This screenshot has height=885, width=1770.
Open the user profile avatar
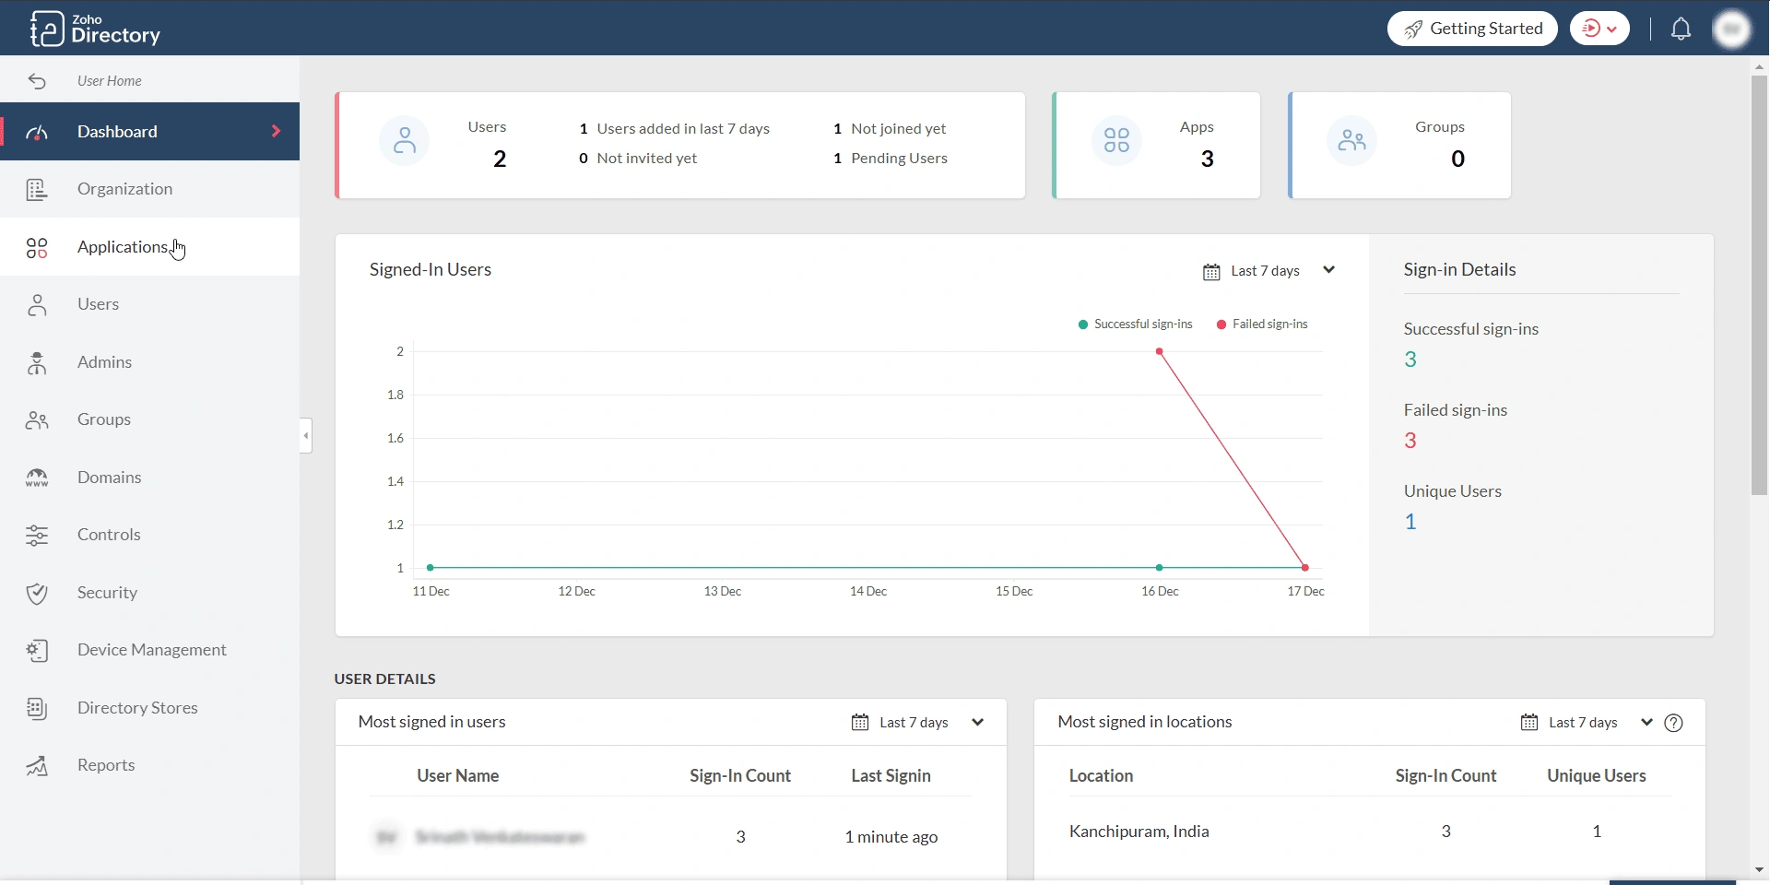click(x=1731, y=29)
